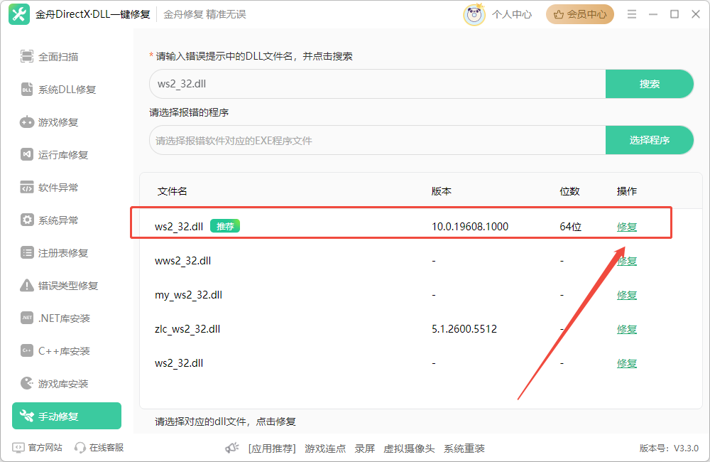Click version number 版本号: V3.3.0

[x=669, y=448]
